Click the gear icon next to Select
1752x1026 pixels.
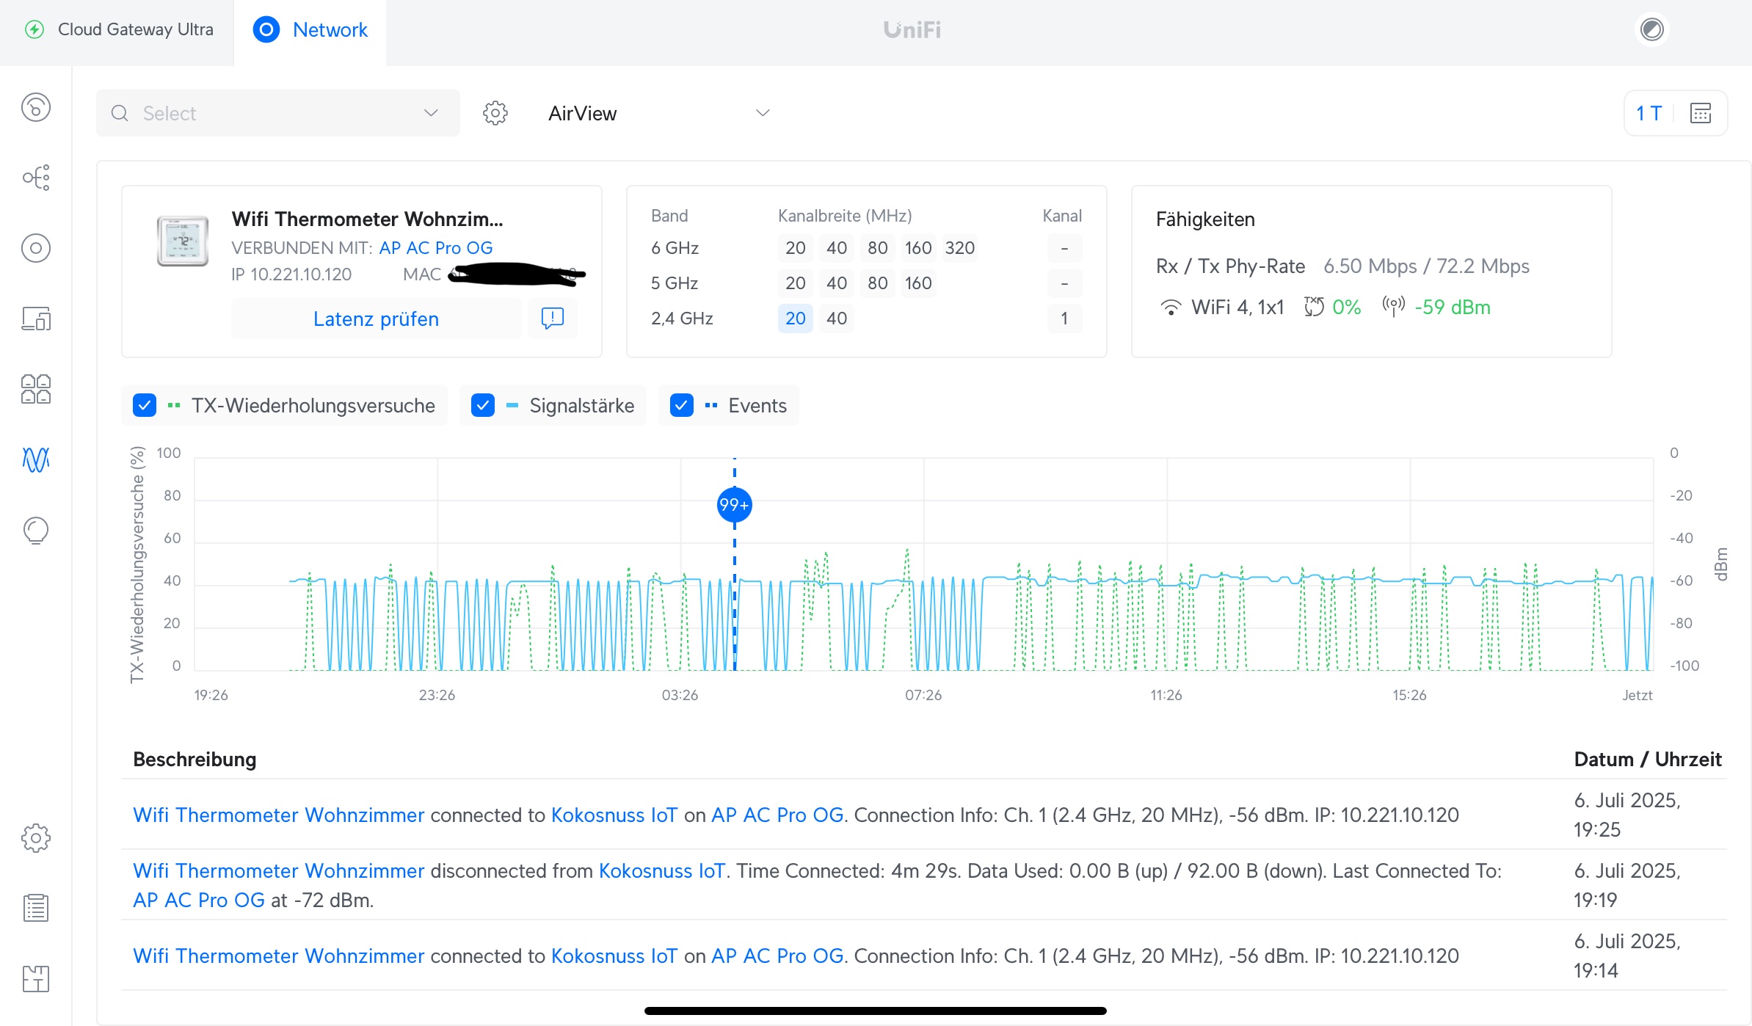click(495, 113)
